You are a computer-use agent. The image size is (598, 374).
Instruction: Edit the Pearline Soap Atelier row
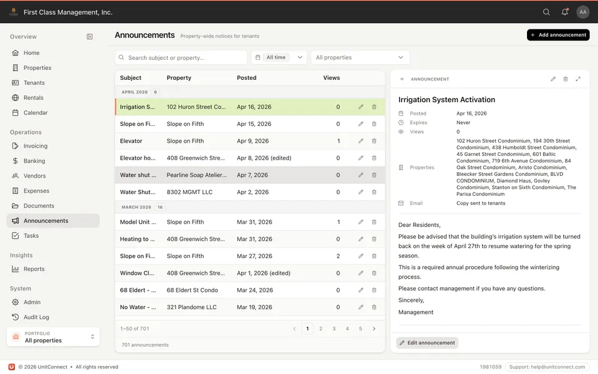tap(361, 175)
